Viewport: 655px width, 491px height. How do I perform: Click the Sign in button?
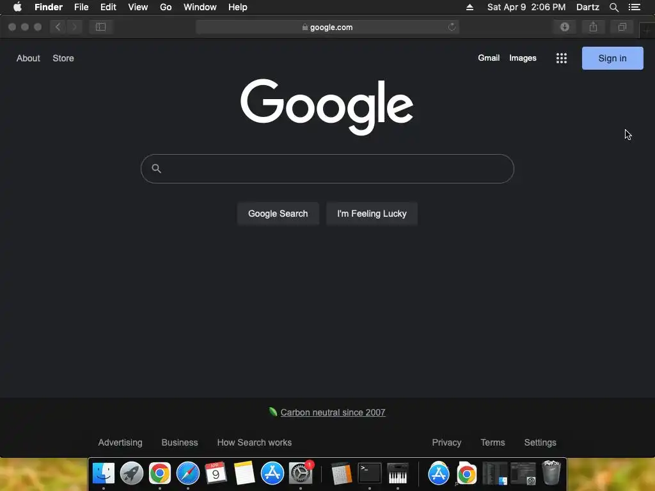pos(612,58)
